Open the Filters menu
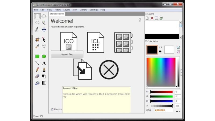The width and height of the screenshot is (215, 121). coord(58,10)
